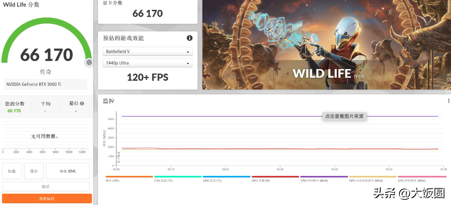Click the info icon beside 预估的游戏效能
This screenshot has height=205, width=451.
tap(190, 38)
